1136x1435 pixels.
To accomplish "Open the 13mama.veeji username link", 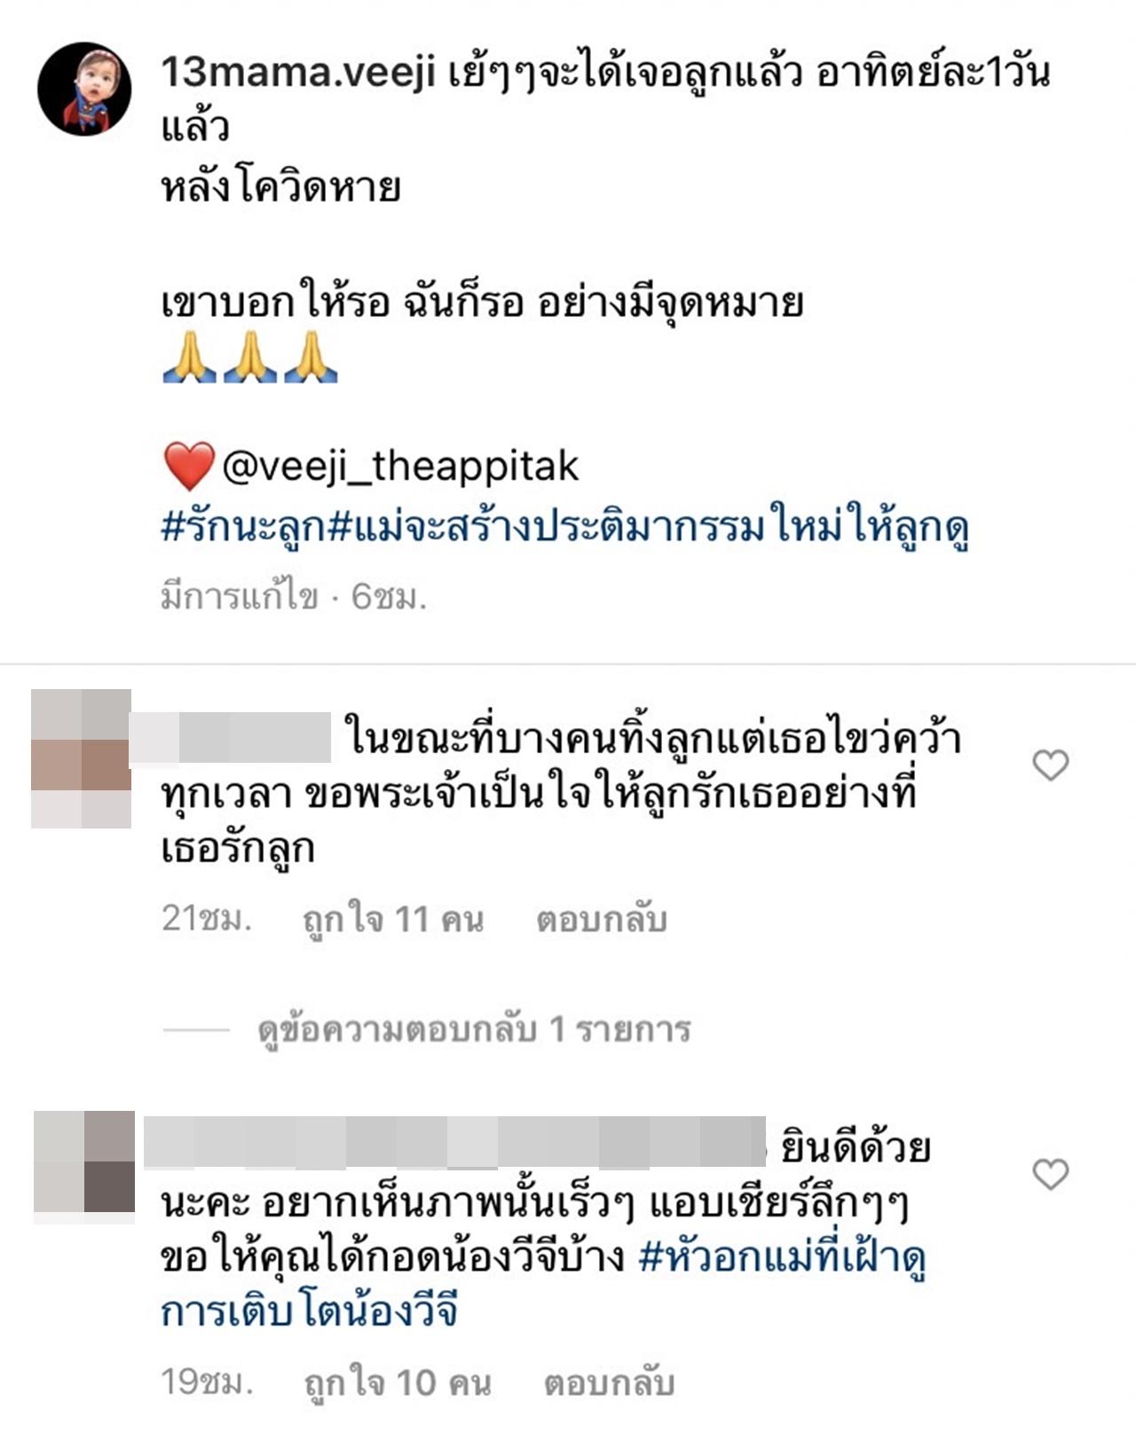I will 298,72.
